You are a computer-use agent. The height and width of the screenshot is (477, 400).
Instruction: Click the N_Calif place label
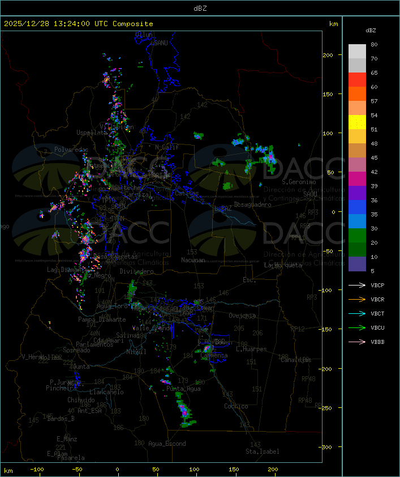coord(167,147)
